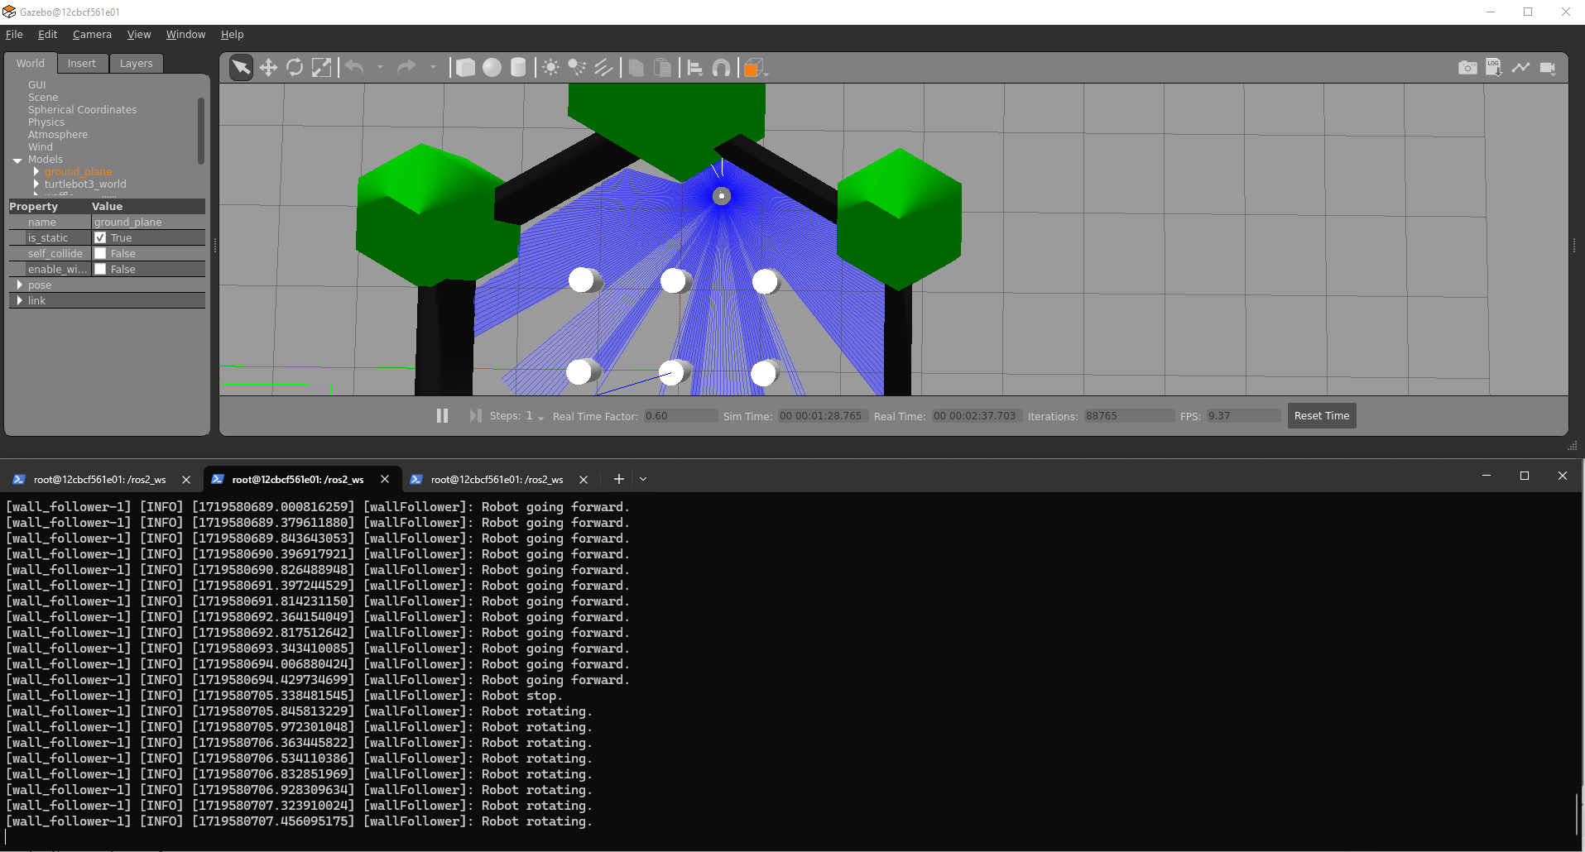Image resolution: width=1585 pixels, height=852 pixels.
Task: Open the redo history dropdown arrow
Action: pos(433,68)
